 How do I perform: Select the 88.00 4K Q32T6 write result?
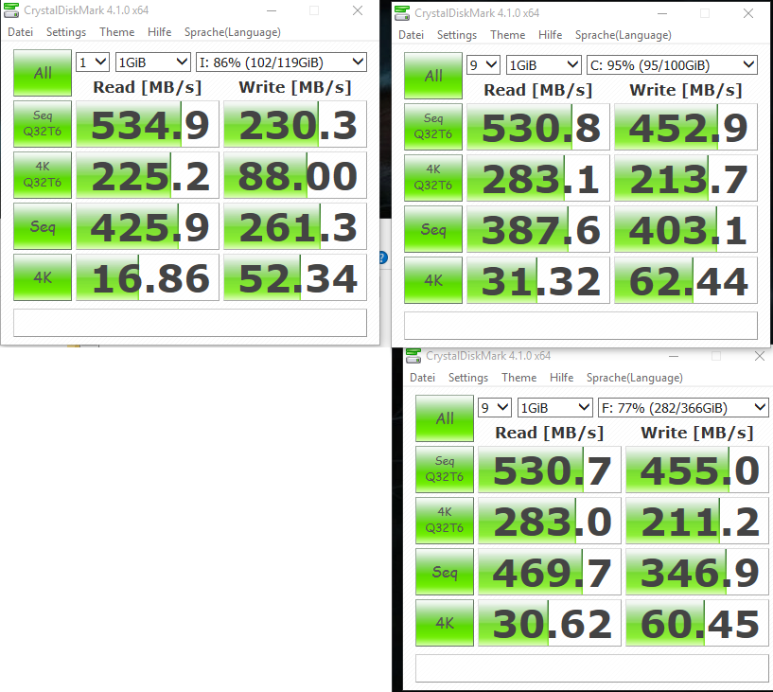pyautogui.click(x=295, y=175)
